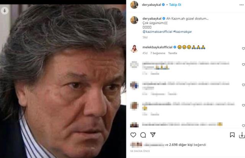Click melekbaykalofficial's profile avatar
The image size is (245, 158).
134,49
